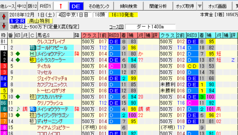
Task: Click green diamond mark in シトラスクーラー row
Action: pyautogui.click(x=18, y=60)
